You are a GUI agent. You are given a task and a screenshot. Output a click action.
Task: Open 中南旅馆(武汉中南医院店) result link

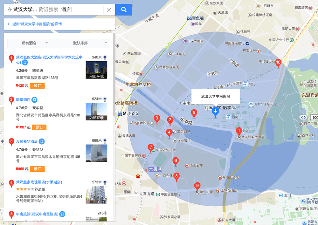tap(37, 214)
